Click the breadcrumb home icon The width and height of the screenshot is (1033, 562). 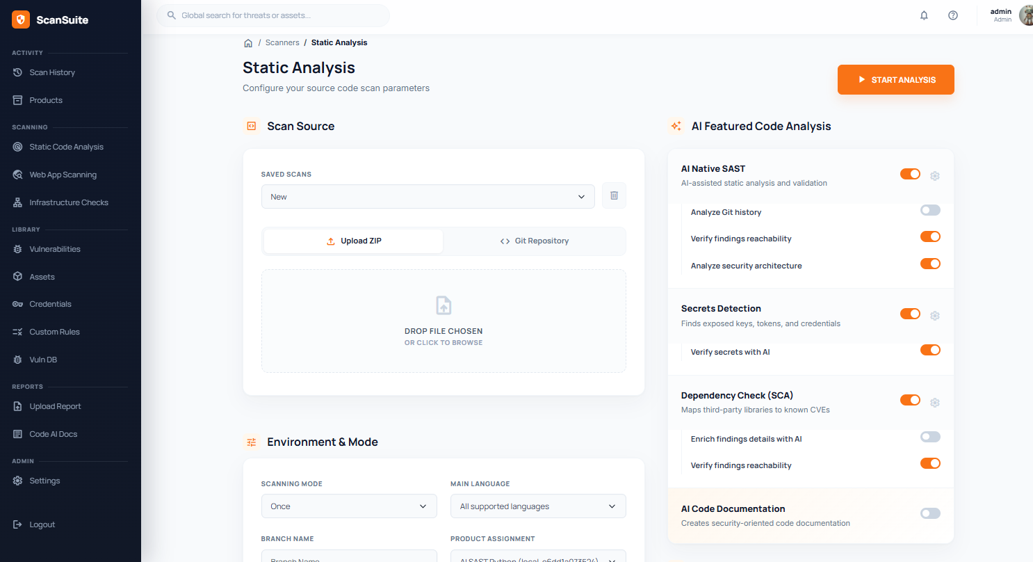[248, 43]
